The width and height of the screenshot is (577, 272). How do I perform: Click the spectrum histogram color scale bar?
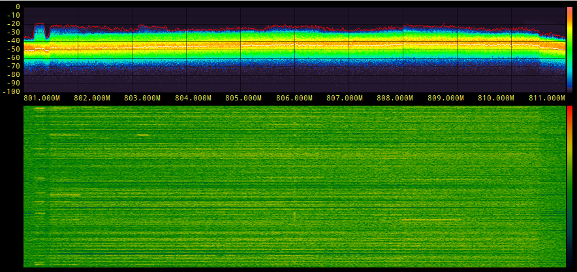(570, 50)
